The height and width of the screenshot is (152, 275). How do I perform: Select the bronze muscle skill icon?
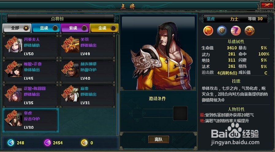click(x=250, y=31)
